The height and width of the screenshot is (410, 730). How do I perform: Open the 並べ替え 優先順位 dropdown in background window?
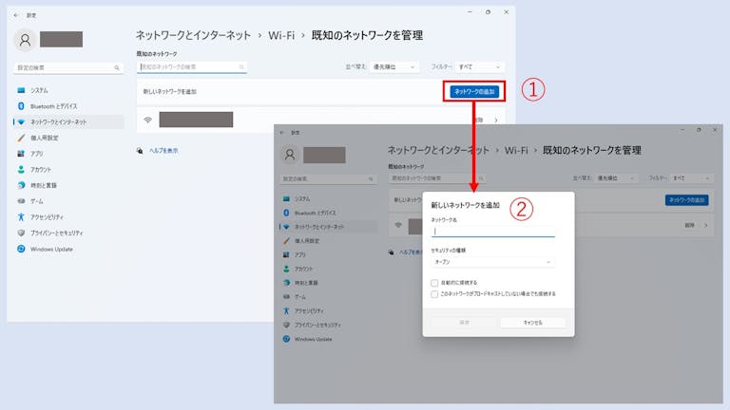[394, 67]
